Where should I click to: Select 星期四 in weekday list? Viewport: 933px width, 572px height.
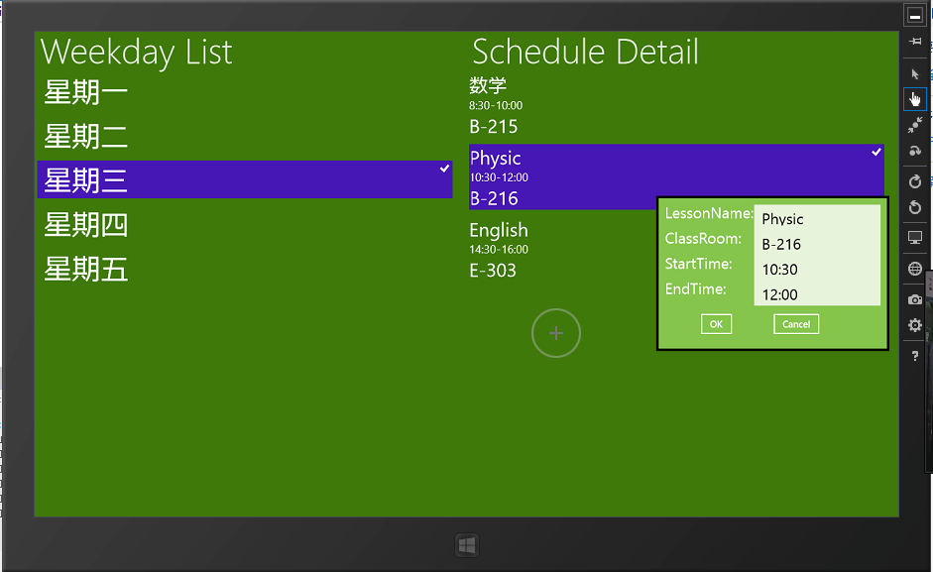tap(245, 224)
